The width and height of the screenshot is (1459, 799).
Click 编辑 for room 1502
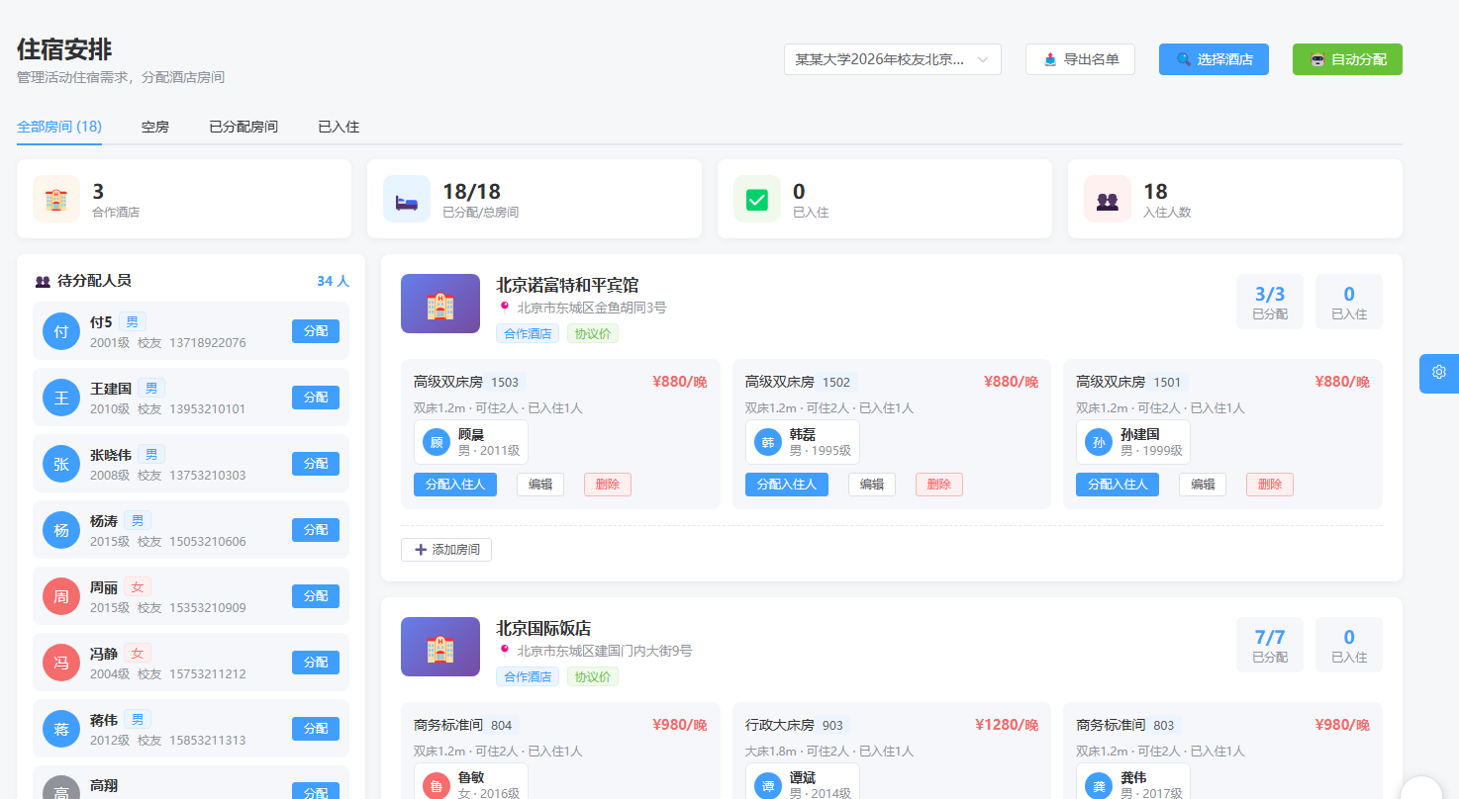[872, 485]
